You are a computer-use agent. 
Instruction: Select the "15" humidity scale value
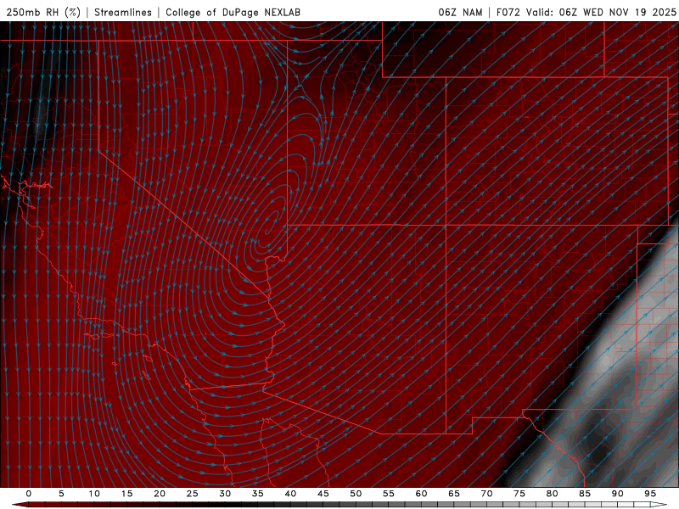coord(126,494)
